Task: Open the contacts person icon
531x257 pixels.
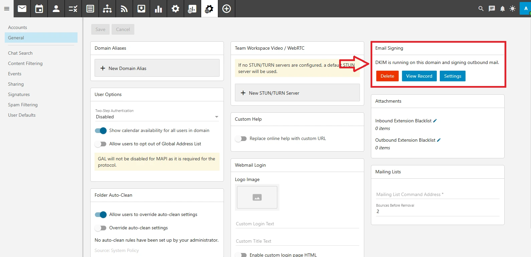Action: [x=56, y=9]
